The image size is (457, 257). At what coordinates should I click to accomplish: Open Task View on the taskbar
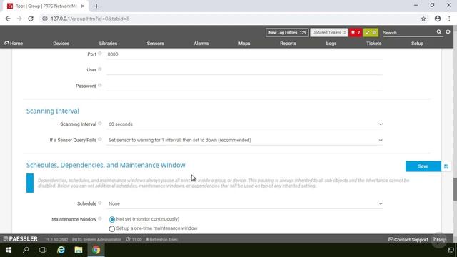[x=43, y=250]
